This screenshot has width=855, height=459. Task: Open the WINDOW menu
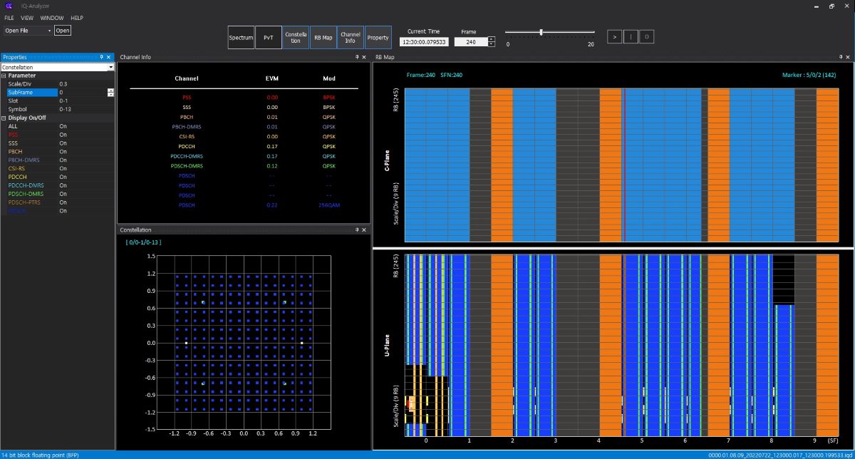52,18
